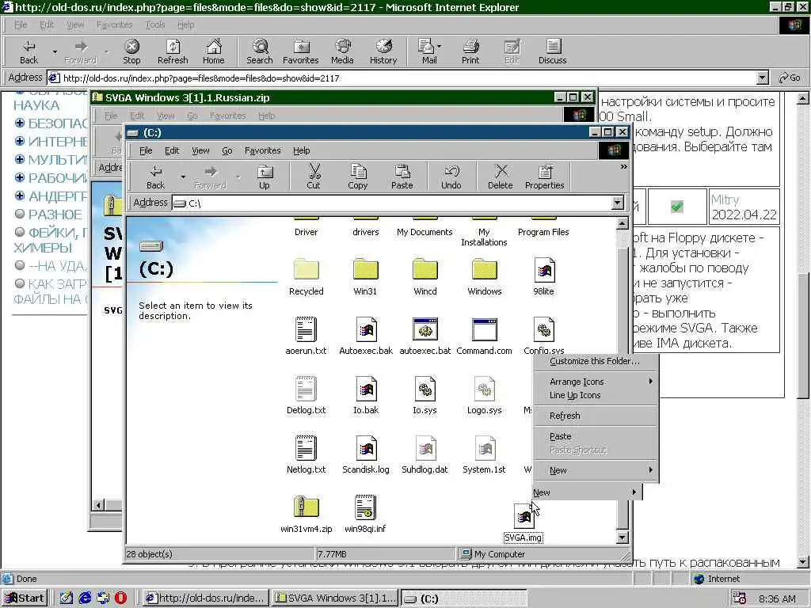The width and height of the screenshot is (811, 608).
Task: Choose Paste in the context menu
Action: [x=596, y=436]
